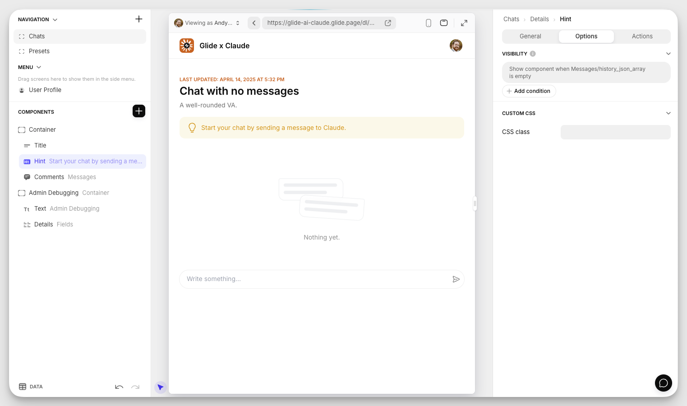This screenshot has height=406, width=687.
Task: Select the Text component Tt icon
Action: click(27, 209)
